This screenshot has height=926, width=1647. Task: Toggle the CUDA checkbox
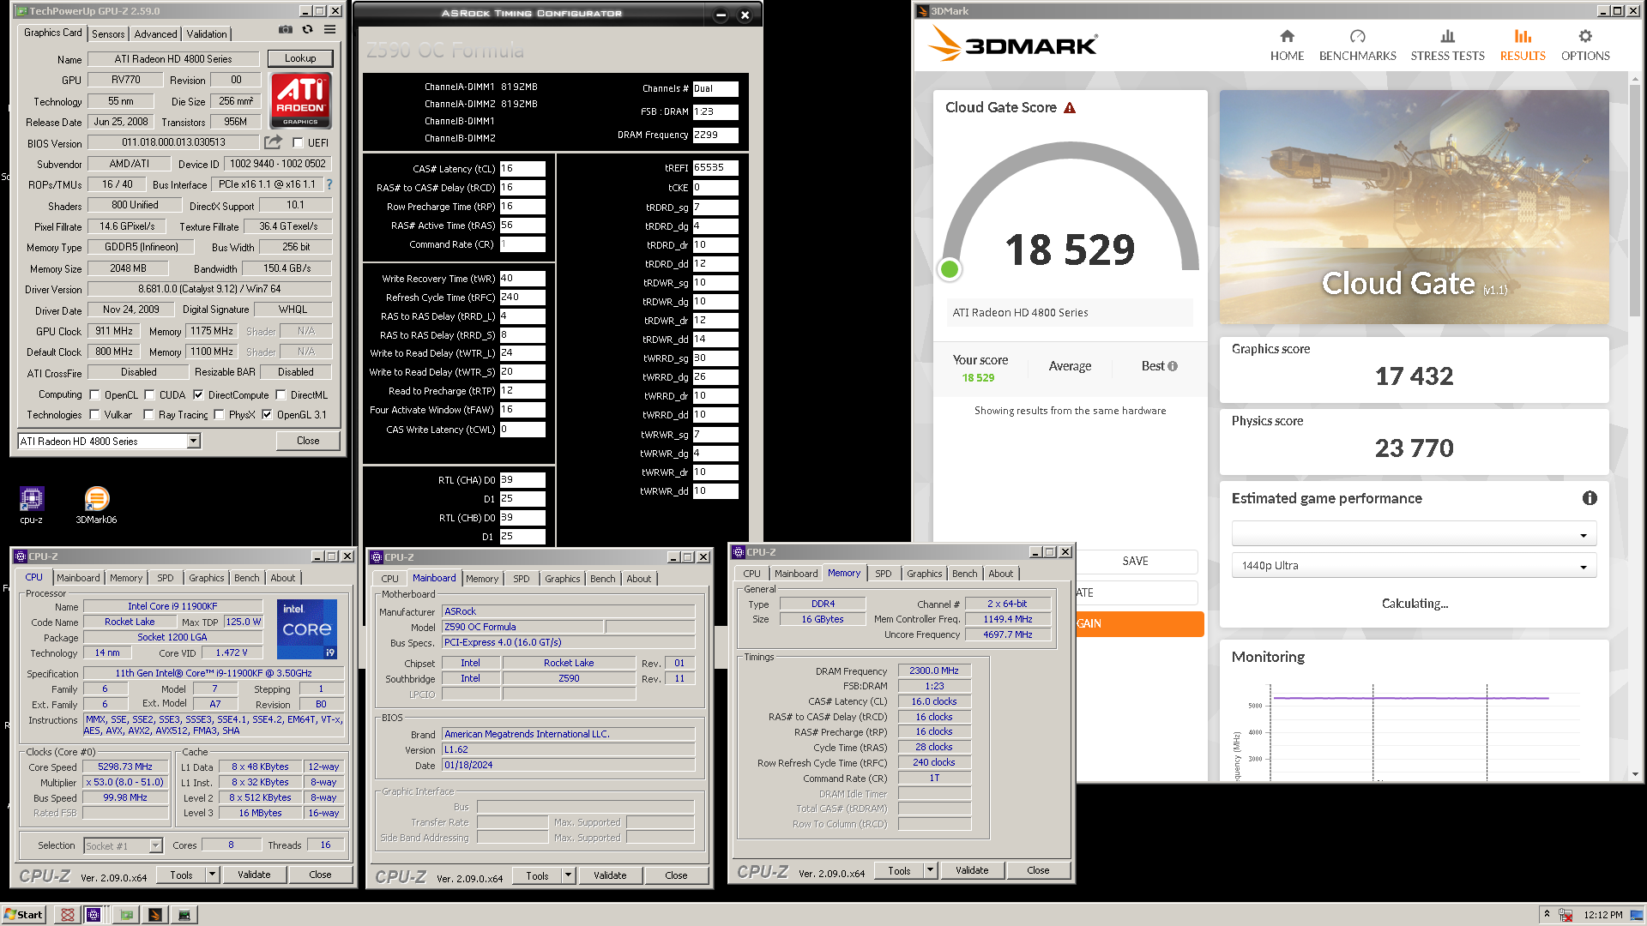click(x=149, y=395)
